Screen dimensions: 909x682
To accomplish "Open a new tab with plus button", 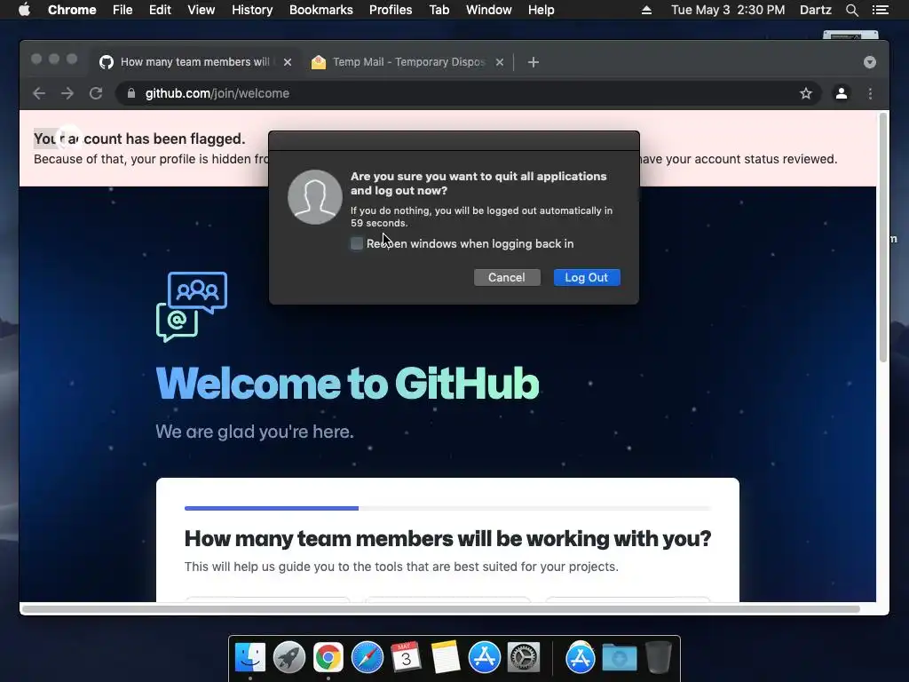I will [x=534, y=62].
